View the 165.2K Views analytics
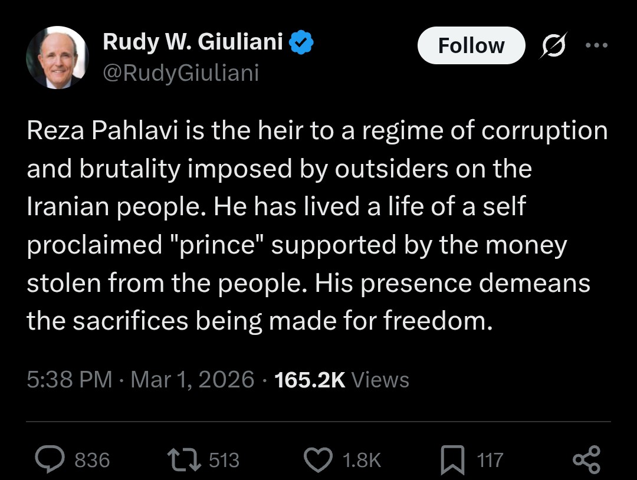This screenshot has width=637, height=480. tap(342, 379)
